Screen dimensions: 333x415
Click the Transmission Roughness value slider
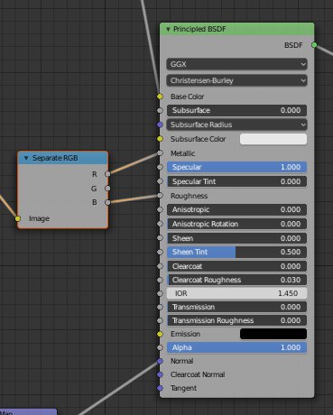(x=236, y=320)
